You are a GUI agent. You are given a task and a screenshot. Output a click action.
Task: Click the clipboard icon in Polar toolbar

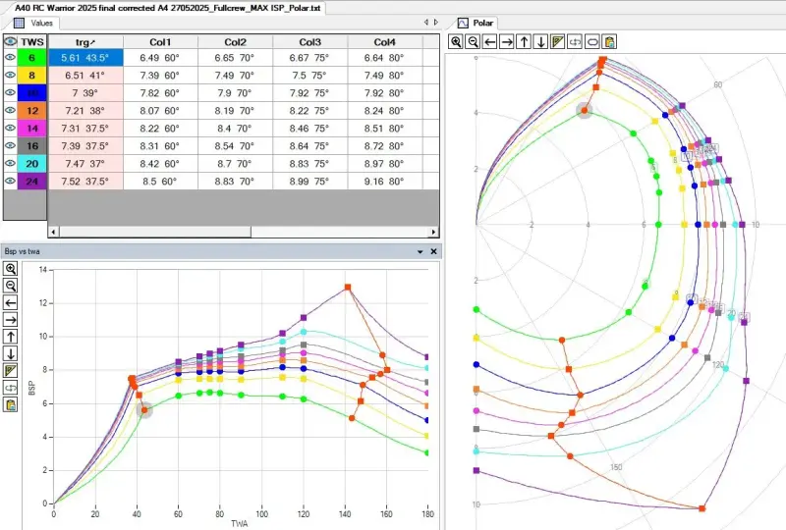pyautogui.click(x=610, y=42)
